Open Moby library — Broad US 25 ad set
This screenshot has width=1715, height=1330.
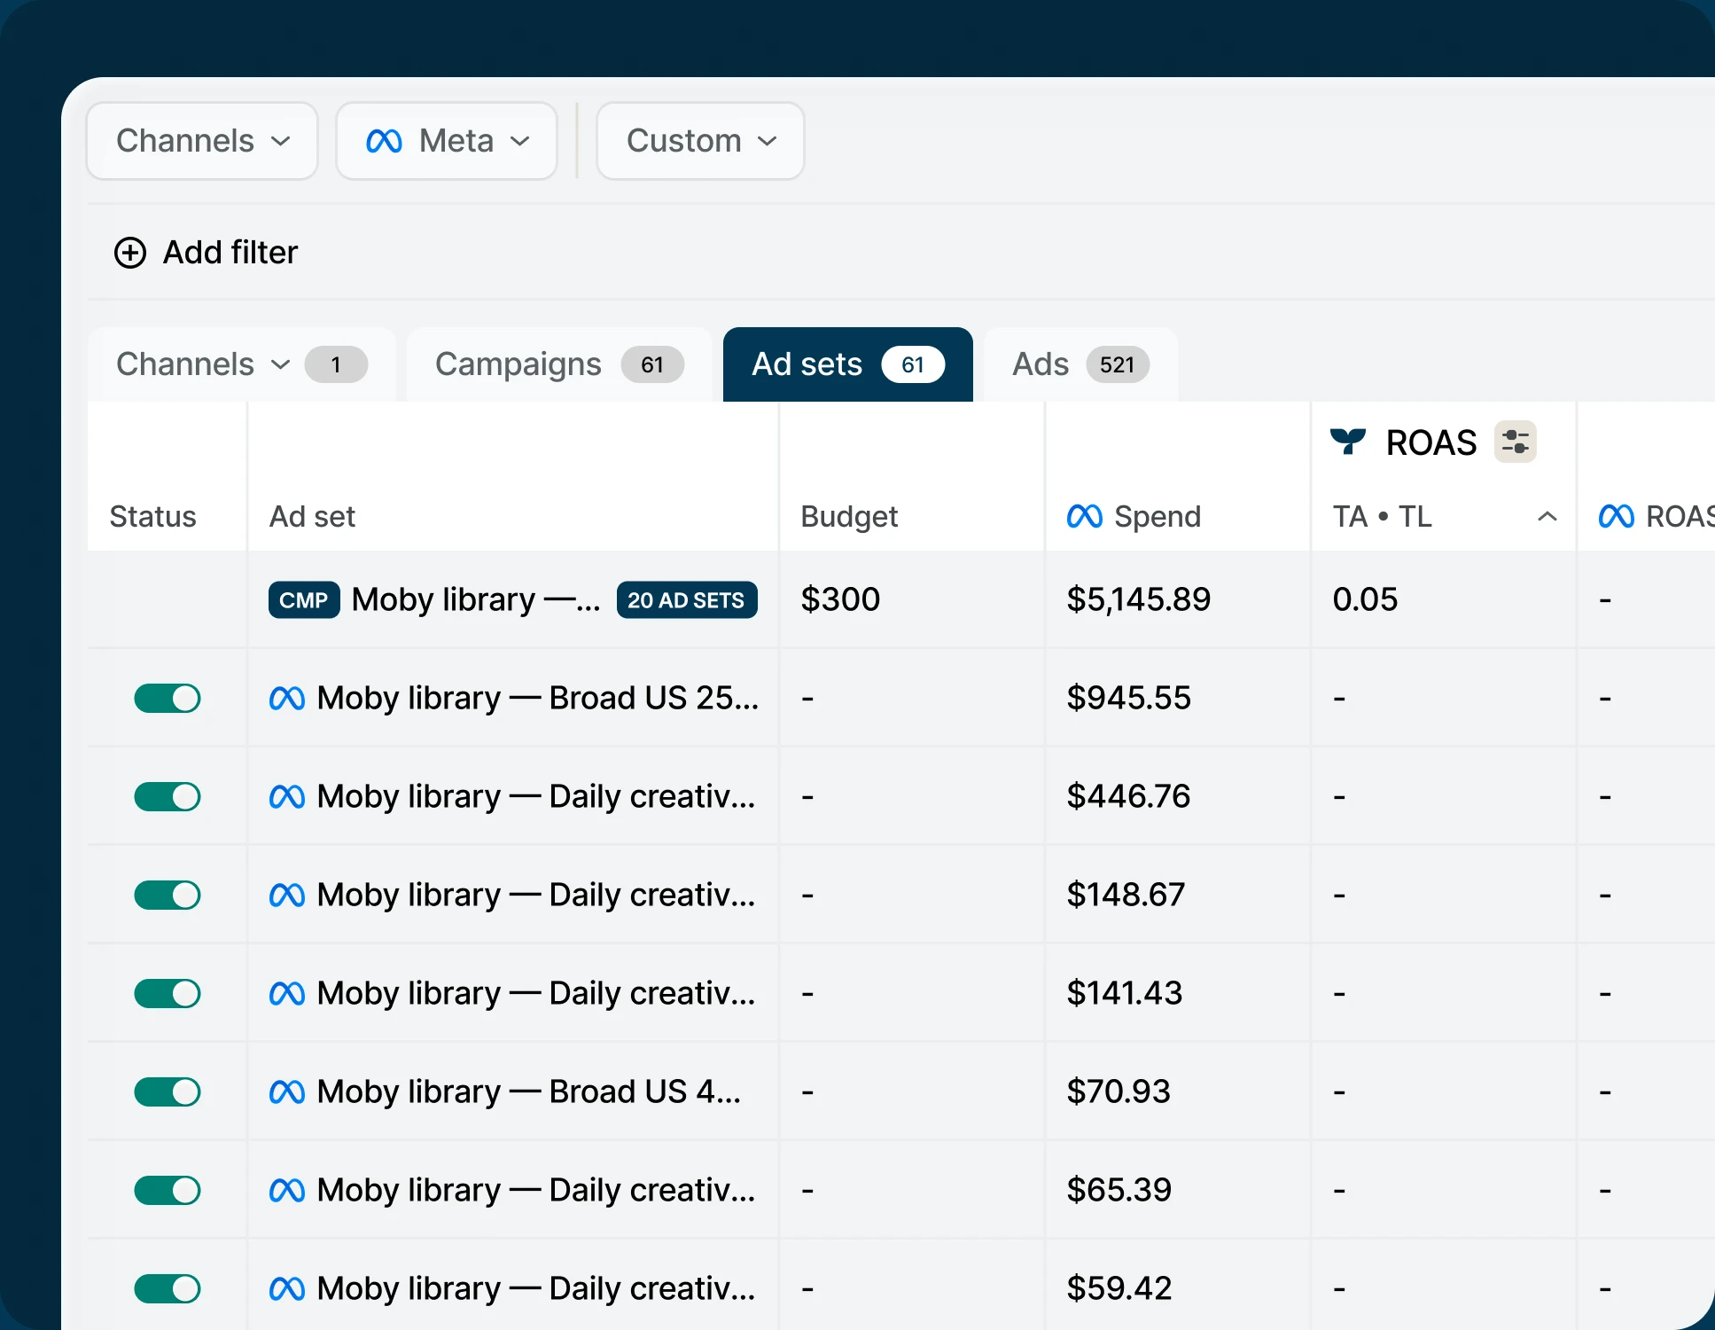[x=538, y=699]
